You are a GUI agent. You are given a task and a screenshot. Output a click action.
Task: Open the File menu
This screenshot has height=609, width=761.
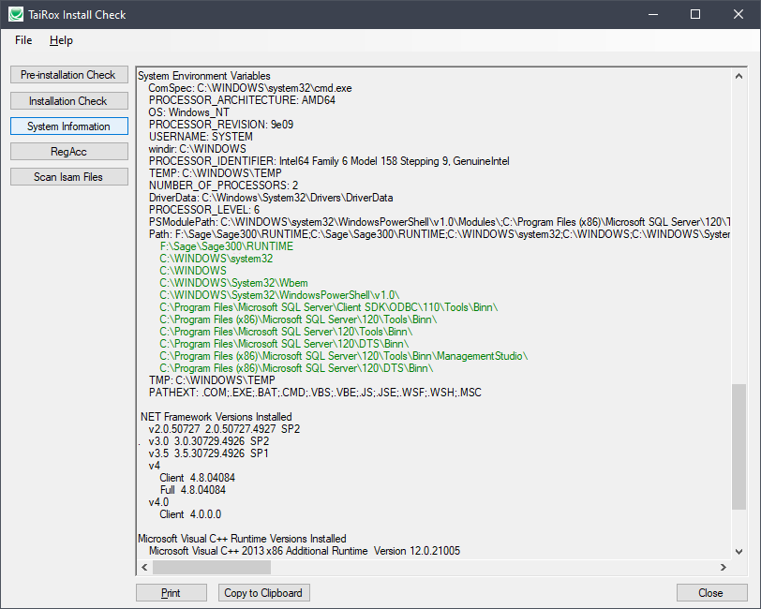(x=23, y=40)
